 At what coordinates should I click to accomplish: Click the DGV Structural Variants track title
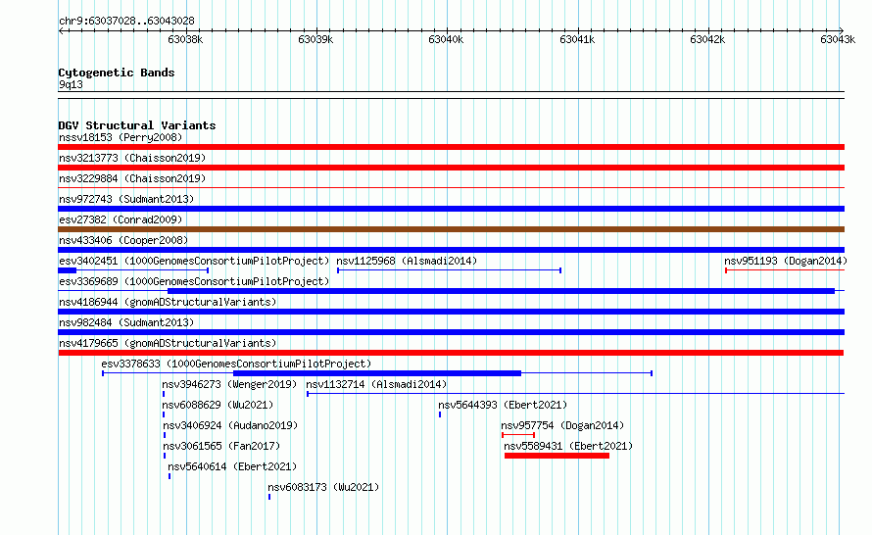[x=137, y=125]
